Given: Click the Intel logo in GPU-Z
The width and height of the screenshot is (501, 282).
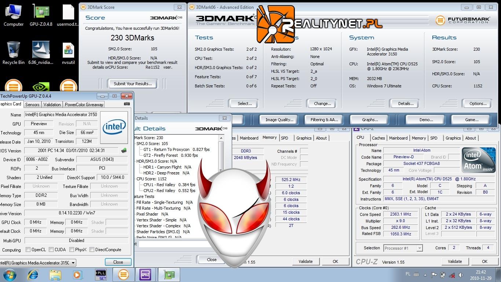Looking at the screenshot, I should coord(114,127).
